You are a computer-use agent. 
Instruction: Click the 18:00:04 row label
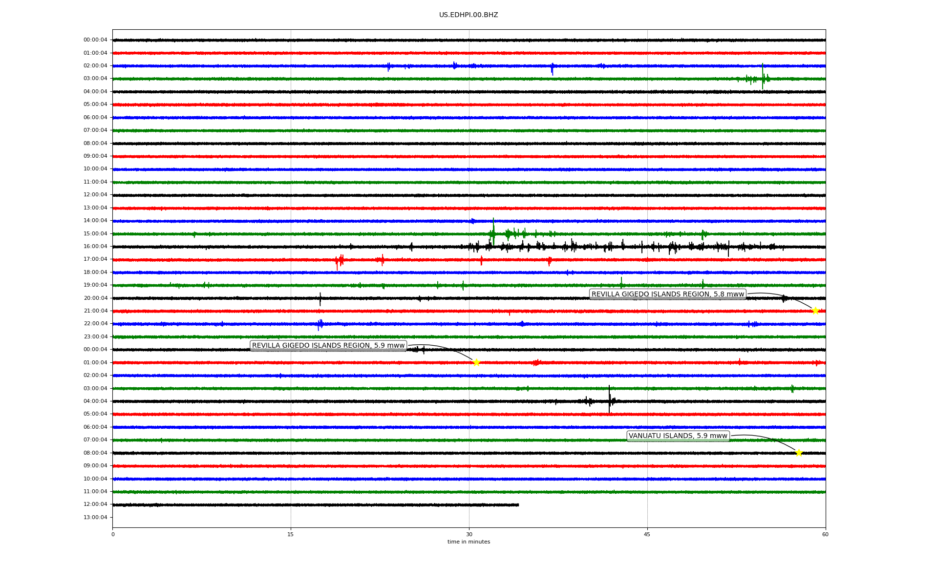click(x=95, y=272)
